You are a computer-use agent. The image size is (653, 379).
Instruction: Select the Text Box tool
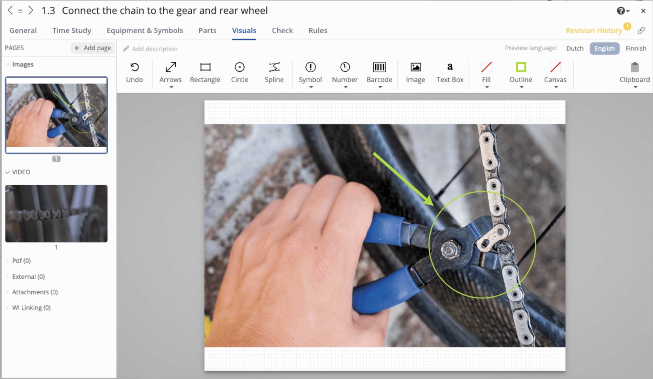[450, 72]
